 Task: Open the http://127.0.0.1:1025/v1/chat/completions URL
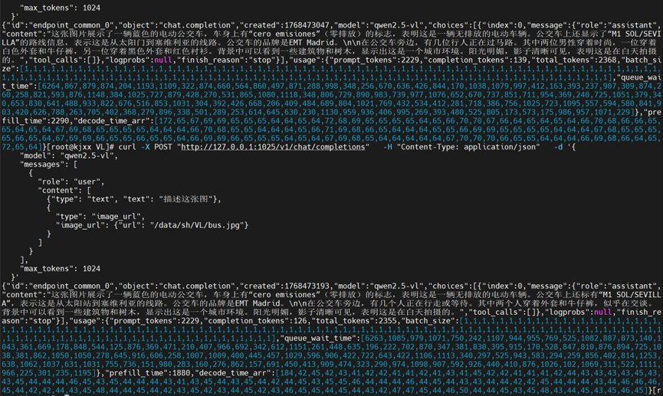[x=273, y=146]
